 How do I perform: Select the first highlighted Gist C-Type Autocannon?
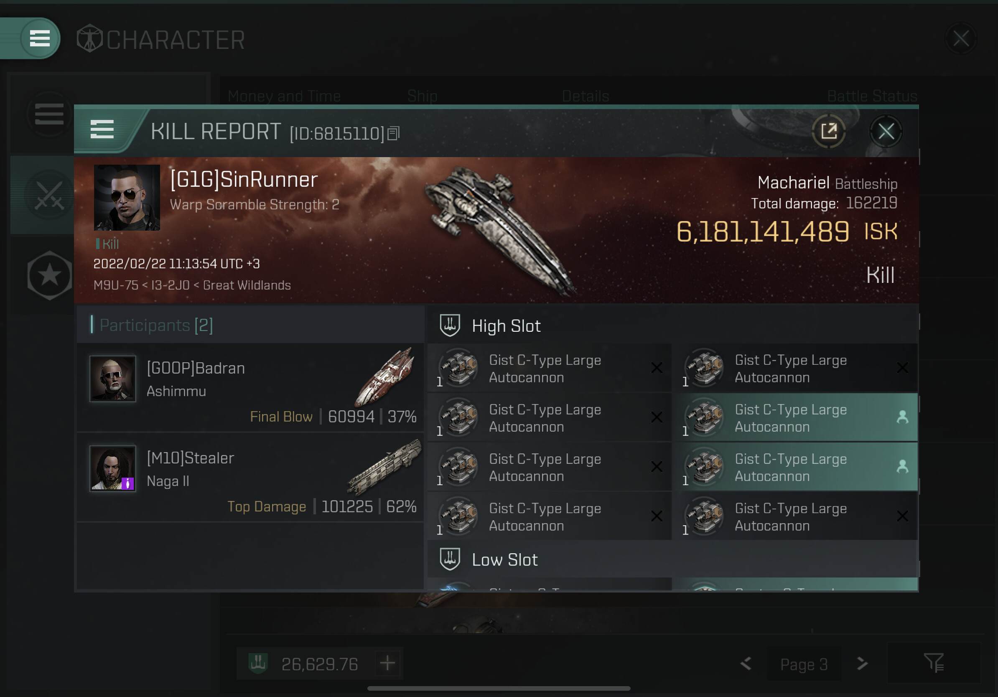(795, 417)
